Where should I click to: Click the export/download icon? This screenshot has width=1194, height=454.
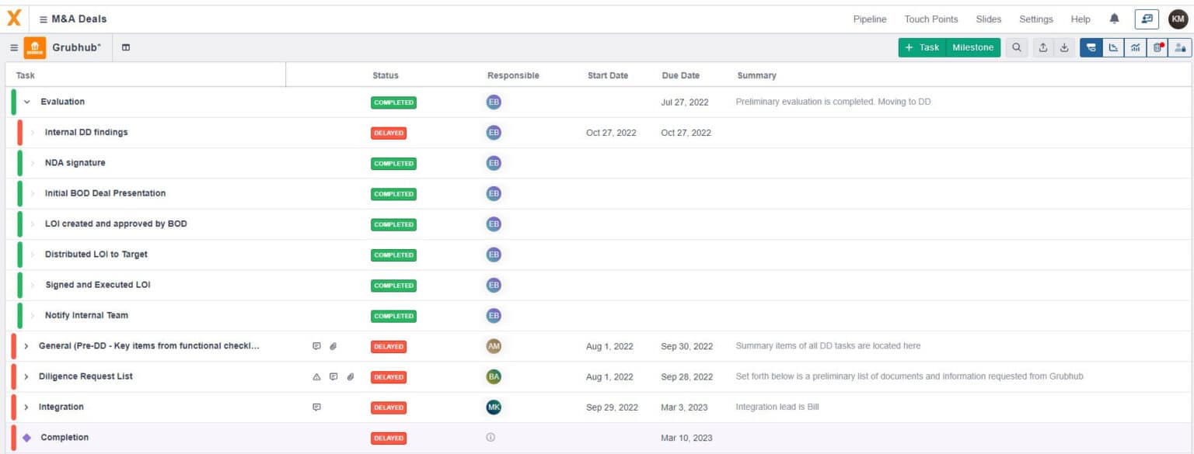click(1064, 47)
